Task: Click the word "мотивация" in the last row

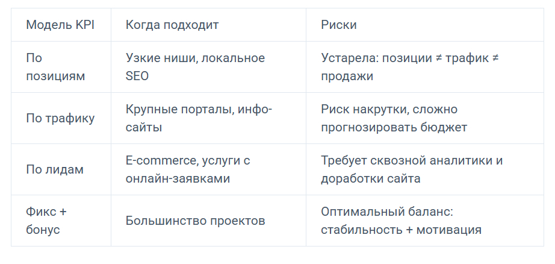Action: click(x=453, y=230)
